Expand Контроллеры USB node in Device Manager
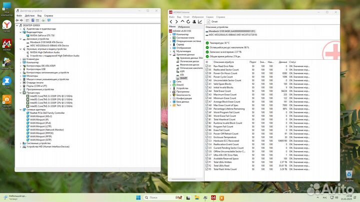 [20, 69]
